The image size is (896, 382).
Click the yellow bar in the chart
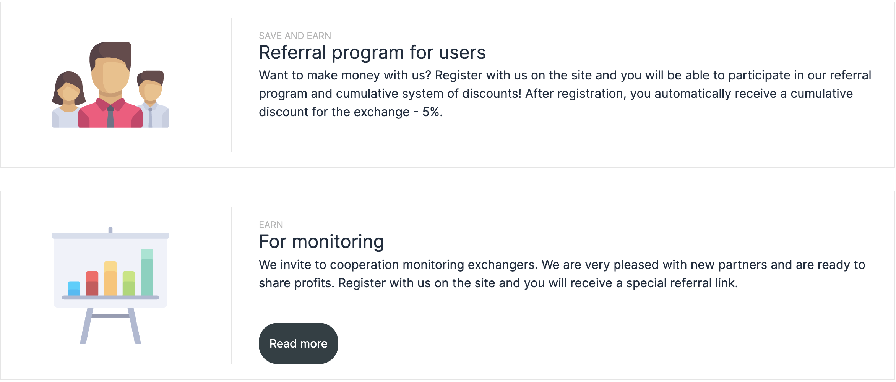click(x=110, y=278)
